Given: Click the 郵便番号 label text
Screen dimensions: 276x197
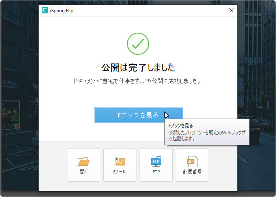Looking at the screenshot, I should 192,172.
